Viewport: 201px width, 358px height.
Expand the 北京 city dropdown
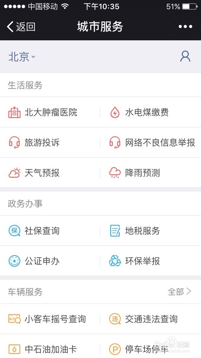click(x=22, y=57)
